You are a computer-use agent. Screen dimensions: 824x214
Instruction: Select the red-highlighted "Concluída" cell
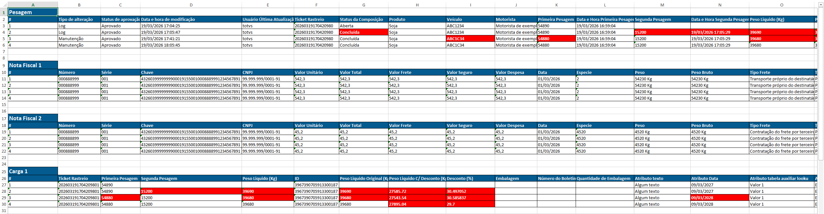[364, 32]
